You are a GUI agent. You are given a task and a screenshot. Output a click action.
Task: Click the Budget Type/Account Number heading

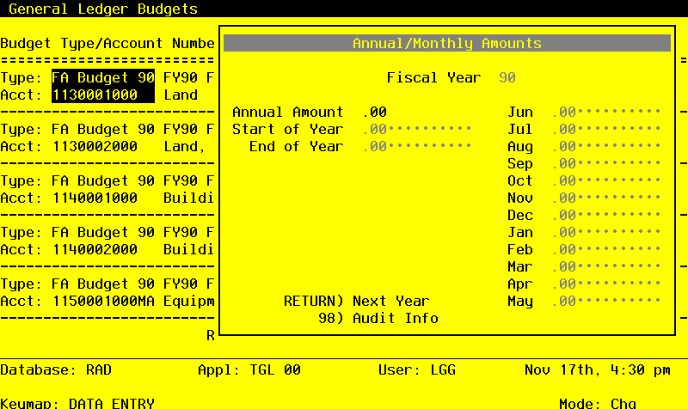coord(107,43)
